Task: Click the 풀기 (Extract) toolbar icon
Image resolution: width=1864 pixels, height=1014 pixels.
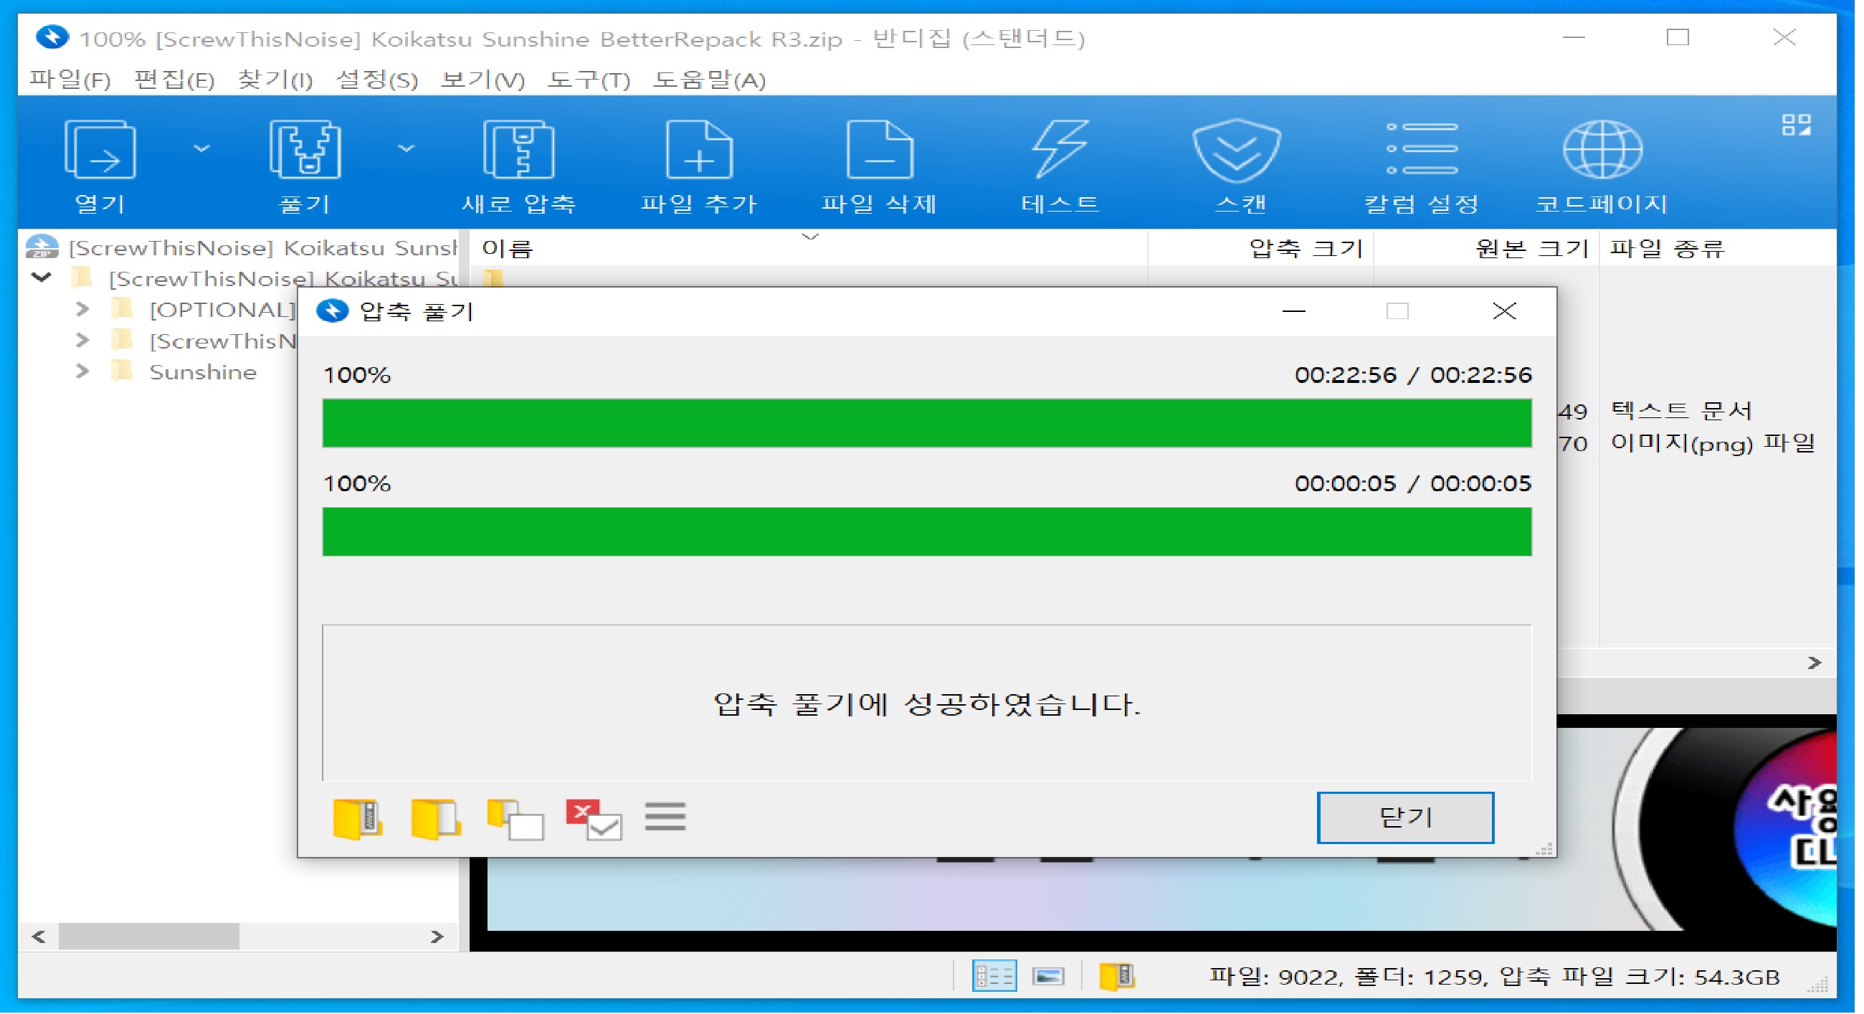Action: [305, 150]
